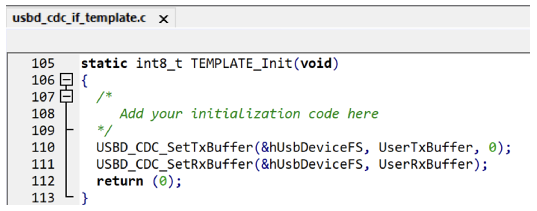The image size is (537, 211).
Task: Place cursor on the TEMPLATE_Init function name
Action: 241,64
